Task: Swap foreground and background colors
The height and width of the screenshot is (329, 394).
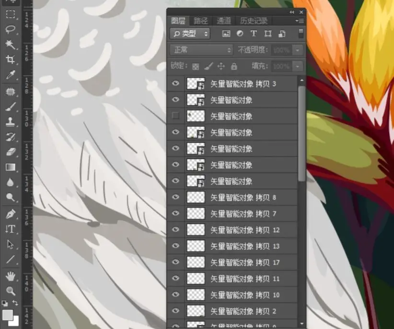Action: pos(15,303)
